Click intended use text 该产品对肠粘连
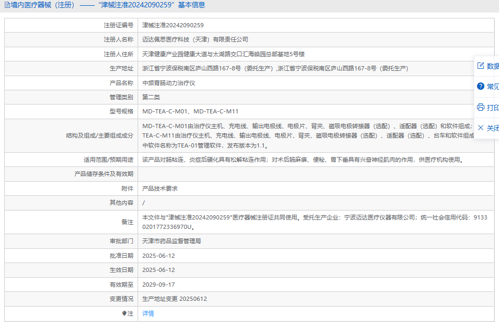 304,160
